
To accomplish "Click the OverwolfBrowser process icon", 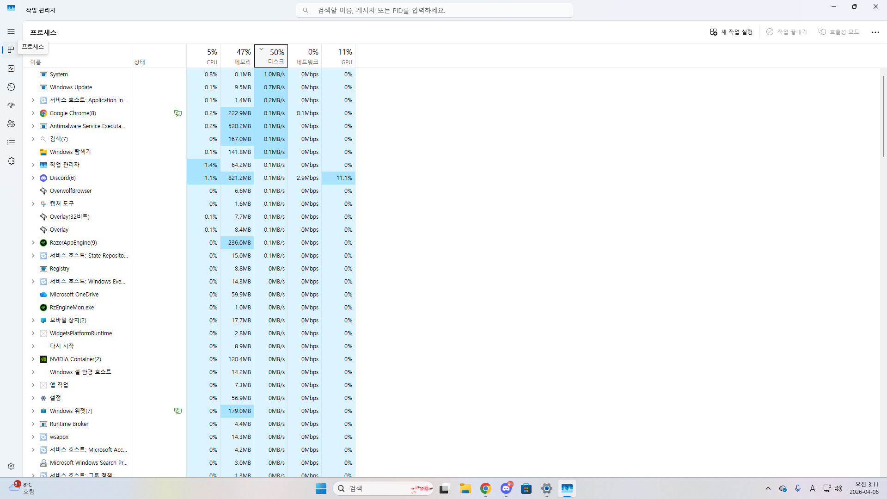I will coord(43,191).
